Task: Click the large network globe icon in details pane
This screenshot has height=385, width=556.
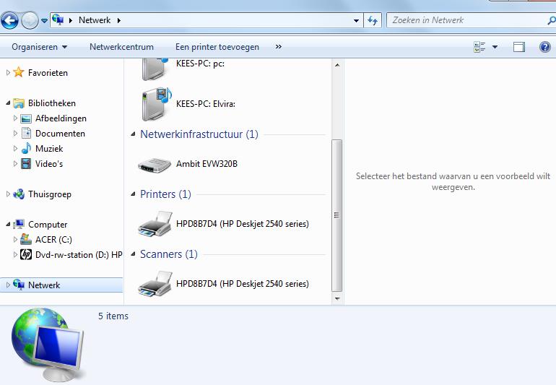Action: pyautogui.click(x=48, y=345)
